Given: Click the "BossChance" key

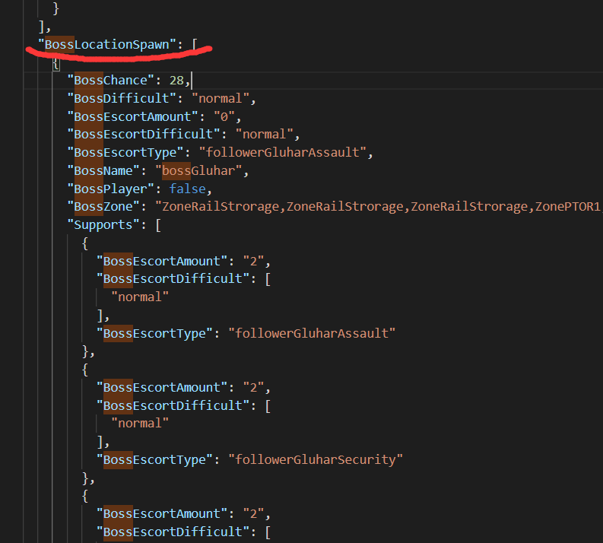Looking at the screenshot, I should coord(111,81).
